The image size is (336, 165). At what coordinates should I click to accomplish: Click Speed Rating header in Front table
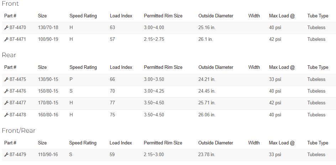pos(83,16)
